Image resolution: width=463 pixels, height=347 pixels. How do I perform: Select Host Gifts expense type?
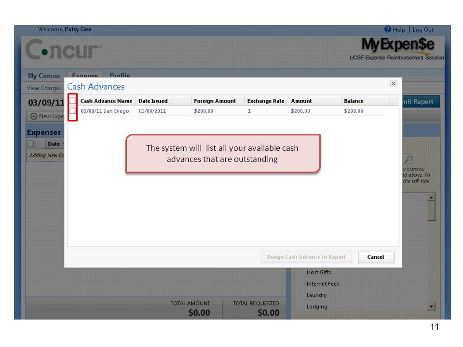coord(319,272)
